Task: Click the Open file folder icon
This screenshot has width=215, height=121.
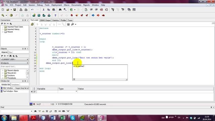Action: tap(8, 10)
